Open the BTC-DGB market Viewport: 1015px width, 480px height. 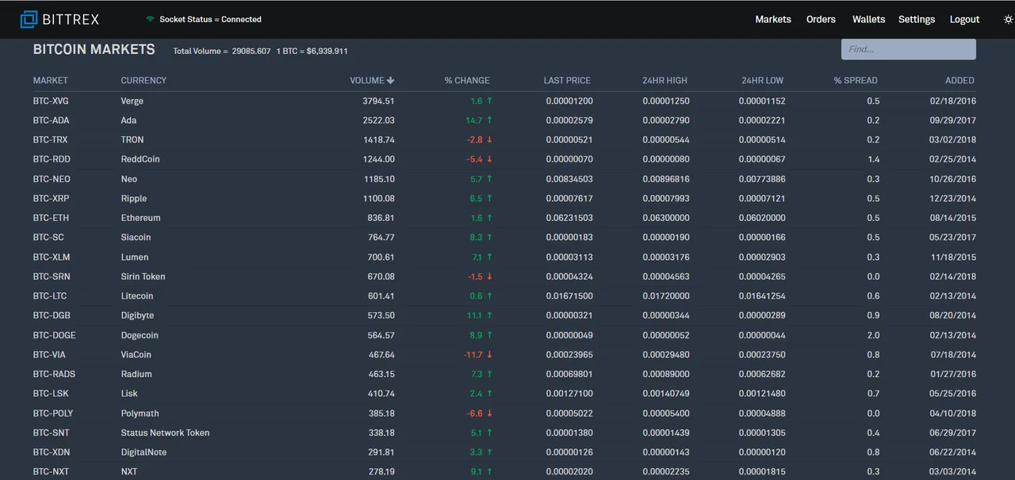pos(52,315)
